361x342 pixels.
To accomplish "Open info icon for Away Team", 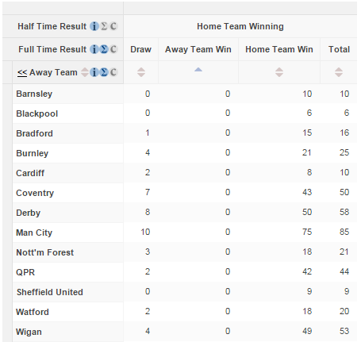I will click(x=94, y=72).
